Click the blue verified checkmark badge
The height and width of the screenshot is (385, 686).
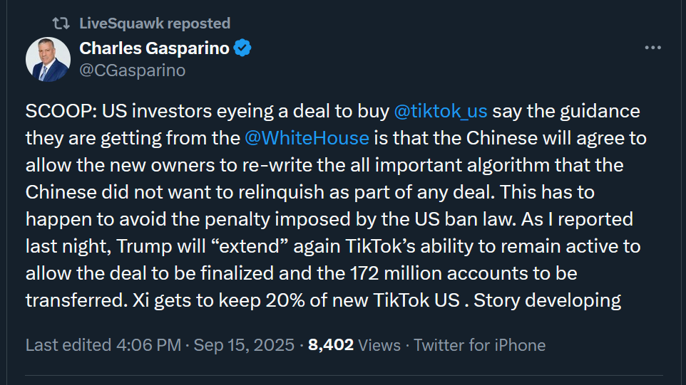click(242, 48)
